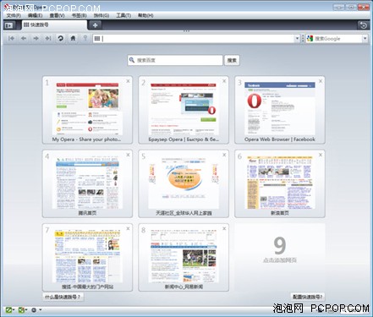Click the 配置快速拨号 configure button

[307, 297]
